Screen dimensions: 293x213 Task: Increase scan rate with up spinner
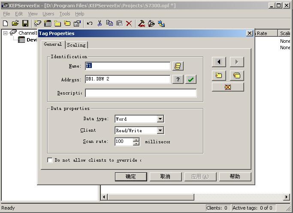click(x=136, y=139)
